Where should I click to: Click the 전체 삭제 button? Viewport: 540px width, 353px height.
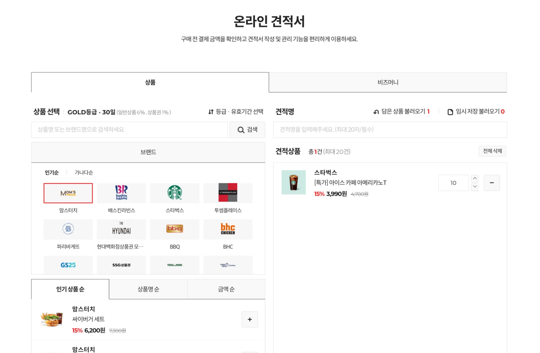point(492,151)
